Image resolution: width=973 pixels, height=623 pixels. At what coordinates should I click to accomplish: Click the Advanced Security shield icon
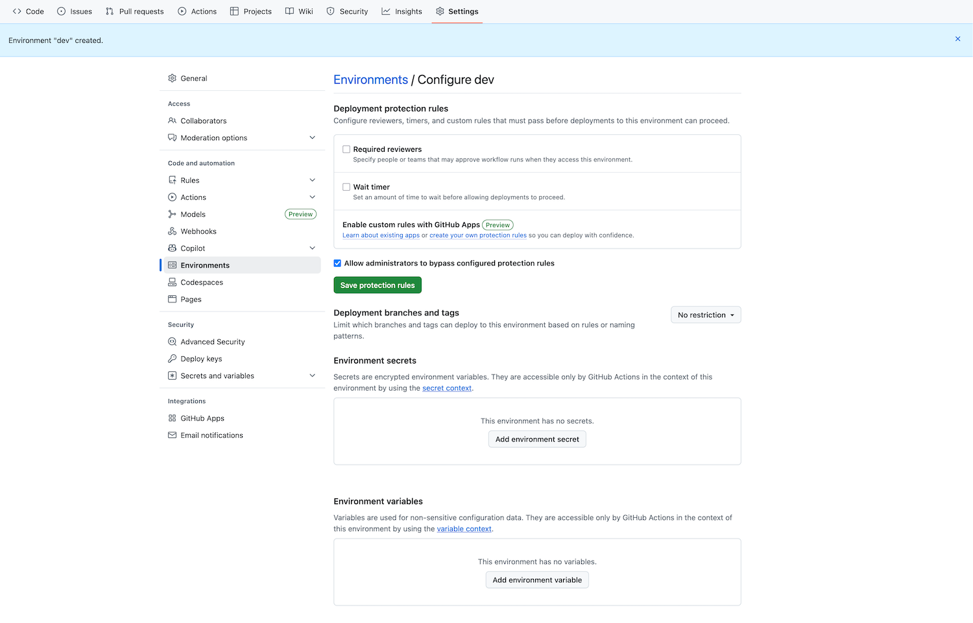click(x=172, y=342)
